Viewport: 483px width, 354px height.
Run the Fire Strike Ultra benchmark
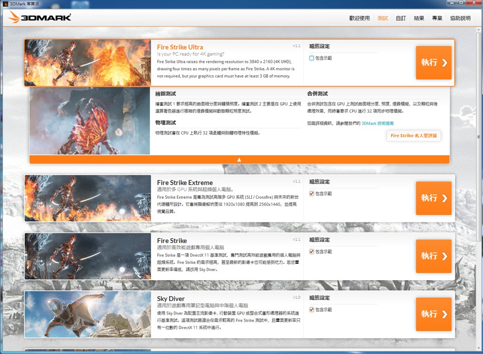pyautogui.click(x=434, y=63)
